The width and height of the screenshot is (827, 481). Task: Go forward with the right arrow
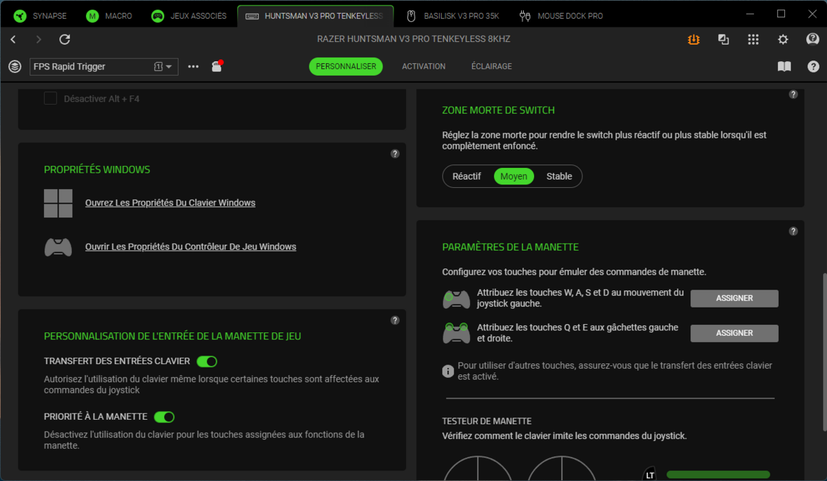pos(39,39)
